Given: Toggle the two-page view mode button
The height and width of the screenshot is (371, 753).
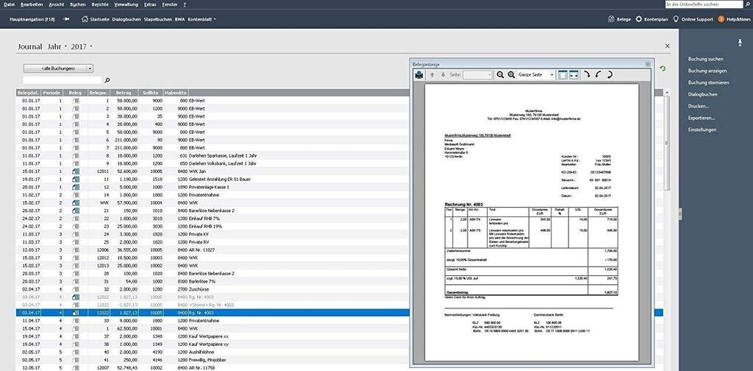Looking at the screenshot, I should pos(574,75).
